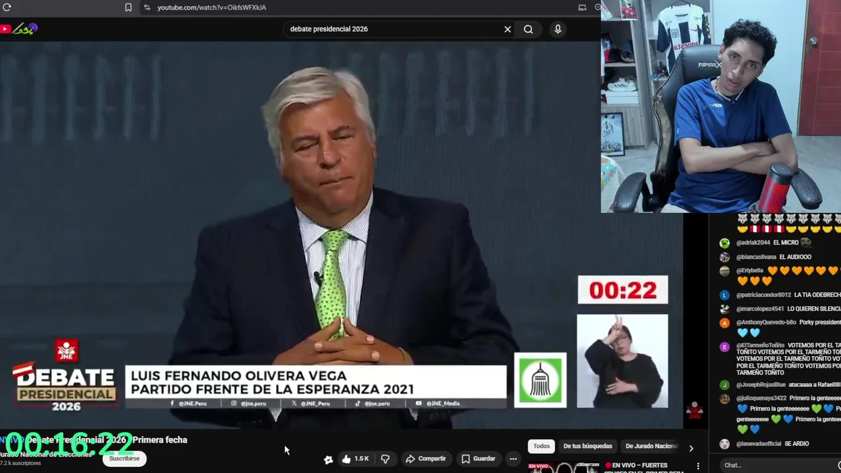Click the orange 'A' avatar of AnthonyQuevedo
Screen dimensions: 841x473
click(724, 323)
